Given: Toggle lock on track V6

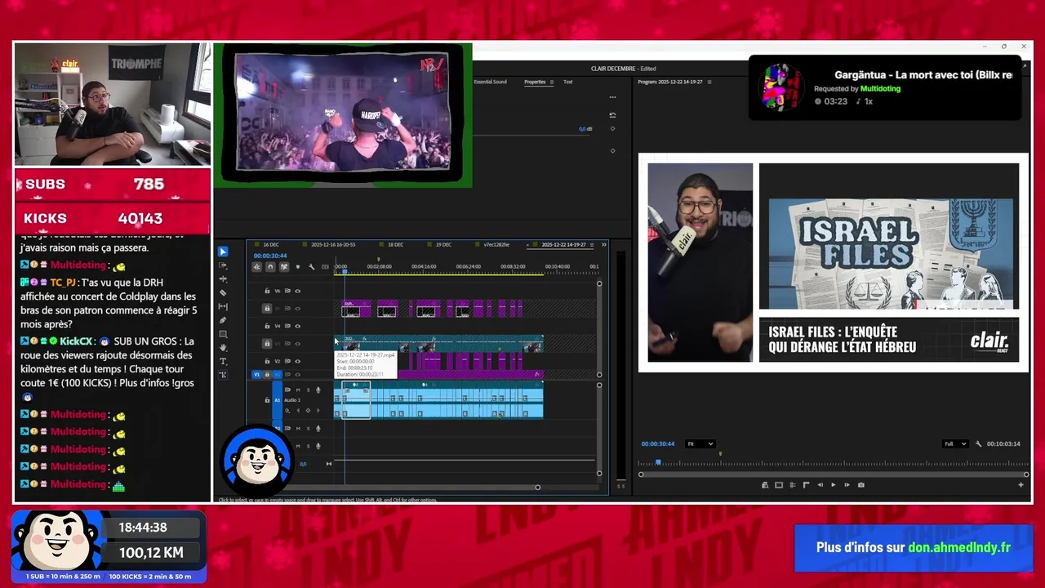Looking at the screenshot, I should coord(267,291).
